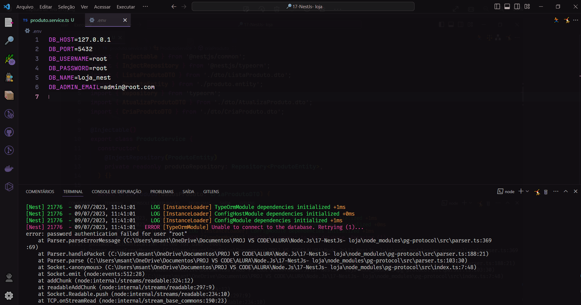581x305 pixels.
Task: Switch to the PROBLEMAS panel tab
Action: (x=162, y=192)
